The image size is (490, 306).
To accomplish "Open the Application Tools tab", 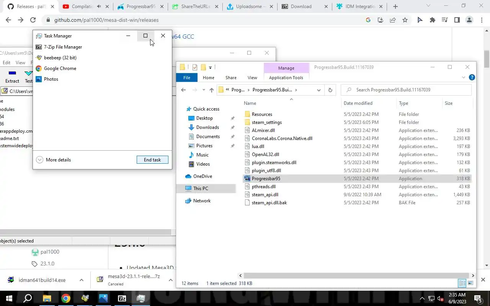I will point(286,78).
